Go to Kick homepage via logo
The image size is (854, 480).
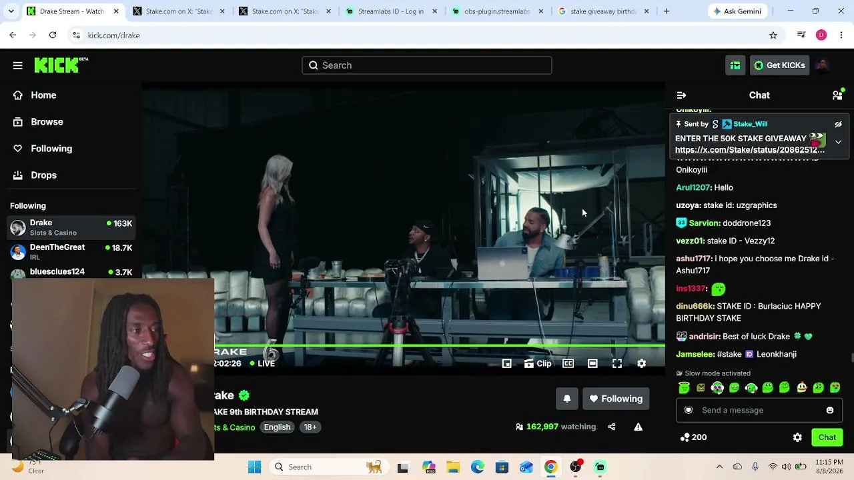pos(61,65)
